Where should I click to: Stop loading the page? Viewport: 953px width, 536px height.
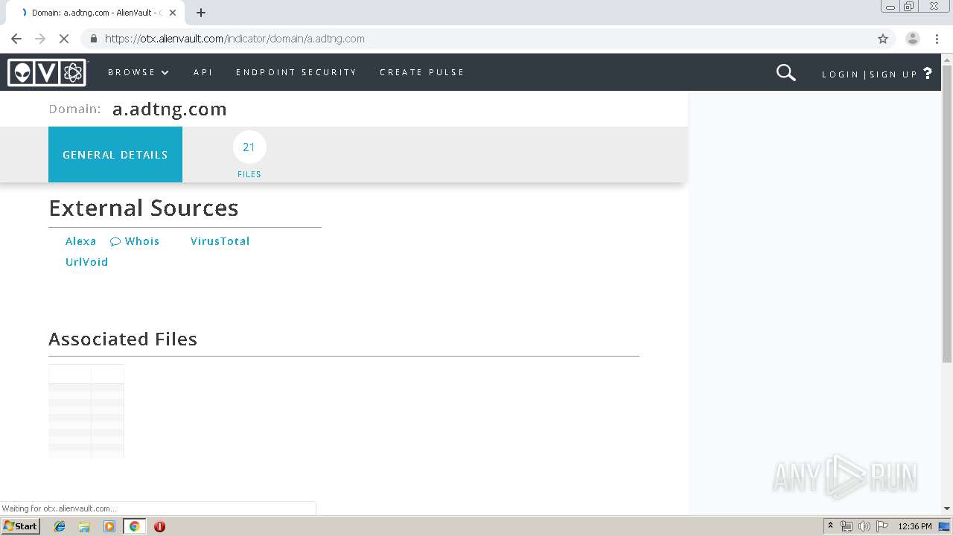tap(64, 39)
